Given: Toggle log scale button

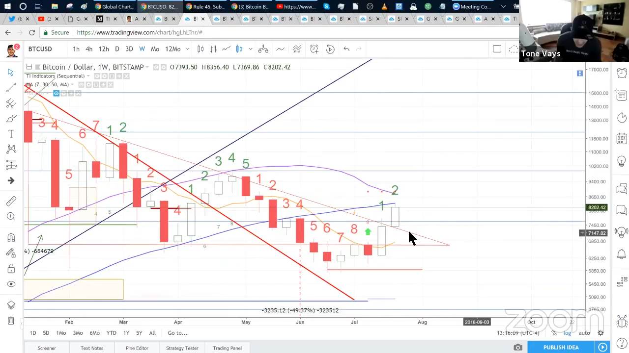Looking at the screenshot, I should pyautogui.click(x=567, y=333).
